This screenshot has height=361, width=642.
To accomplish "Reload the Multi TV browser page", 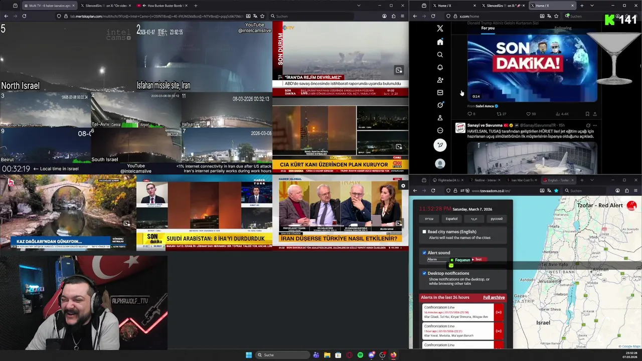I will pos(24,16).
